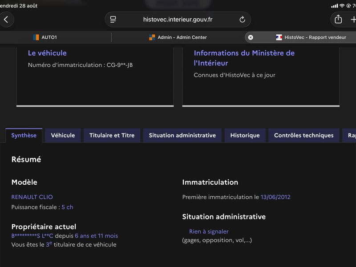
Task: Click the 5 ch fiscal power value
Action: pos(68,207)
